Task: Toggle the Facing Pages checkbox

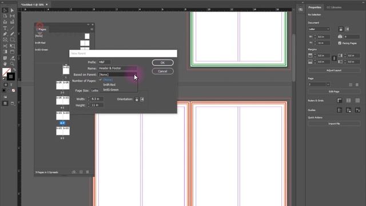Action: click(x=340, y=43)
